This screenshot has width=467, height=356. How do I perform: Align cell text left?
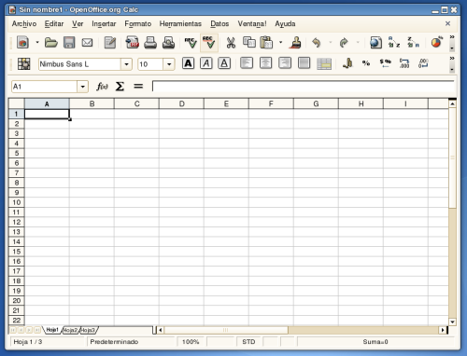[x=247, y=63]
